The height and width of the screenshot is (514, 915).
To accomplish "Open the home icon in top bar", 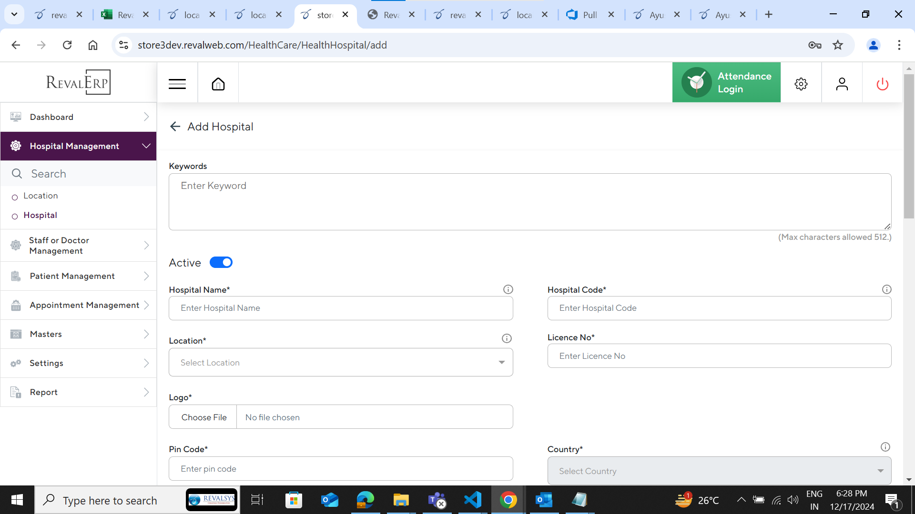I will pos(218,84).
